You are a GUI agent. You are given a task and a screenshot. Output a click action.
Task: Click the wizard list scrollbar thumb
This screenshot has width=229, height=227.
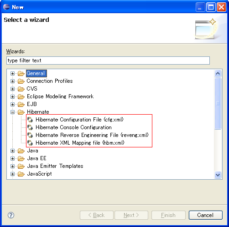[218, 103]
